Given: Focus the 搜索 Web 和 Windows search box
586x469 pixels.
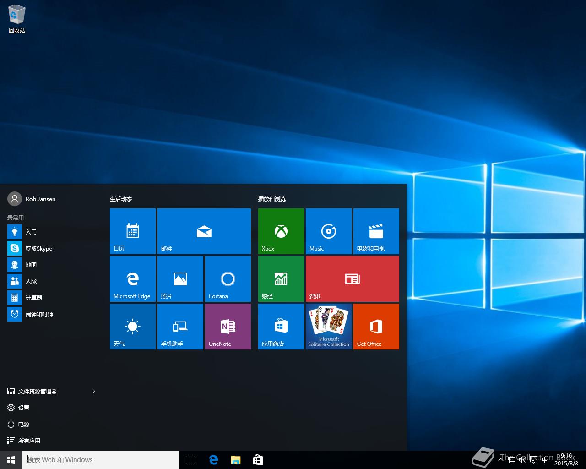Looking at the screenshot, I should pyautogui.click(x=101, y=460).
